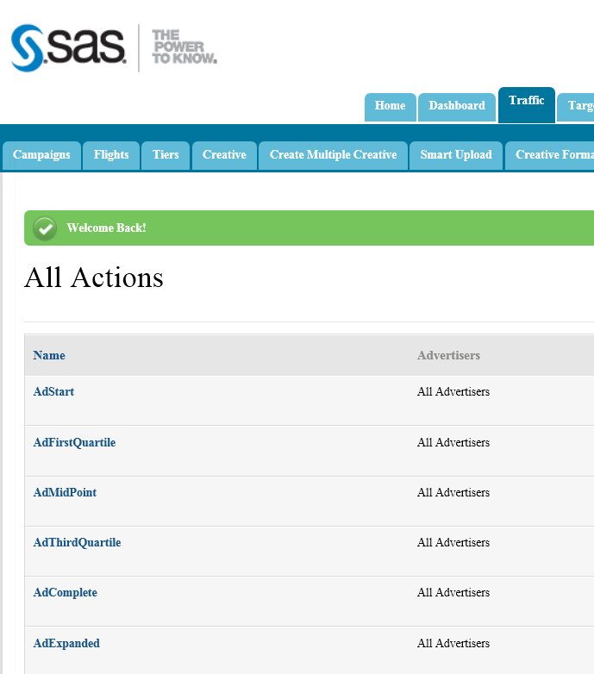Image resolution: width=594 pixels, height=674 pixels.
Task: Open the Tiers sub-tab
Action: click(166, 155)
